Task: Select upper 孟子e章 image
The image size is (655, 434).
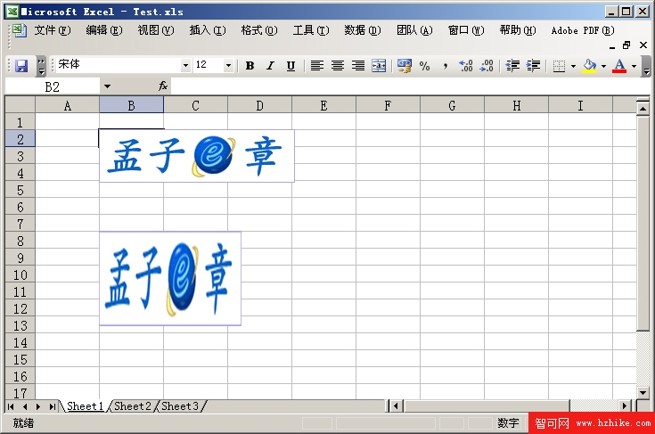Action: 197,156
